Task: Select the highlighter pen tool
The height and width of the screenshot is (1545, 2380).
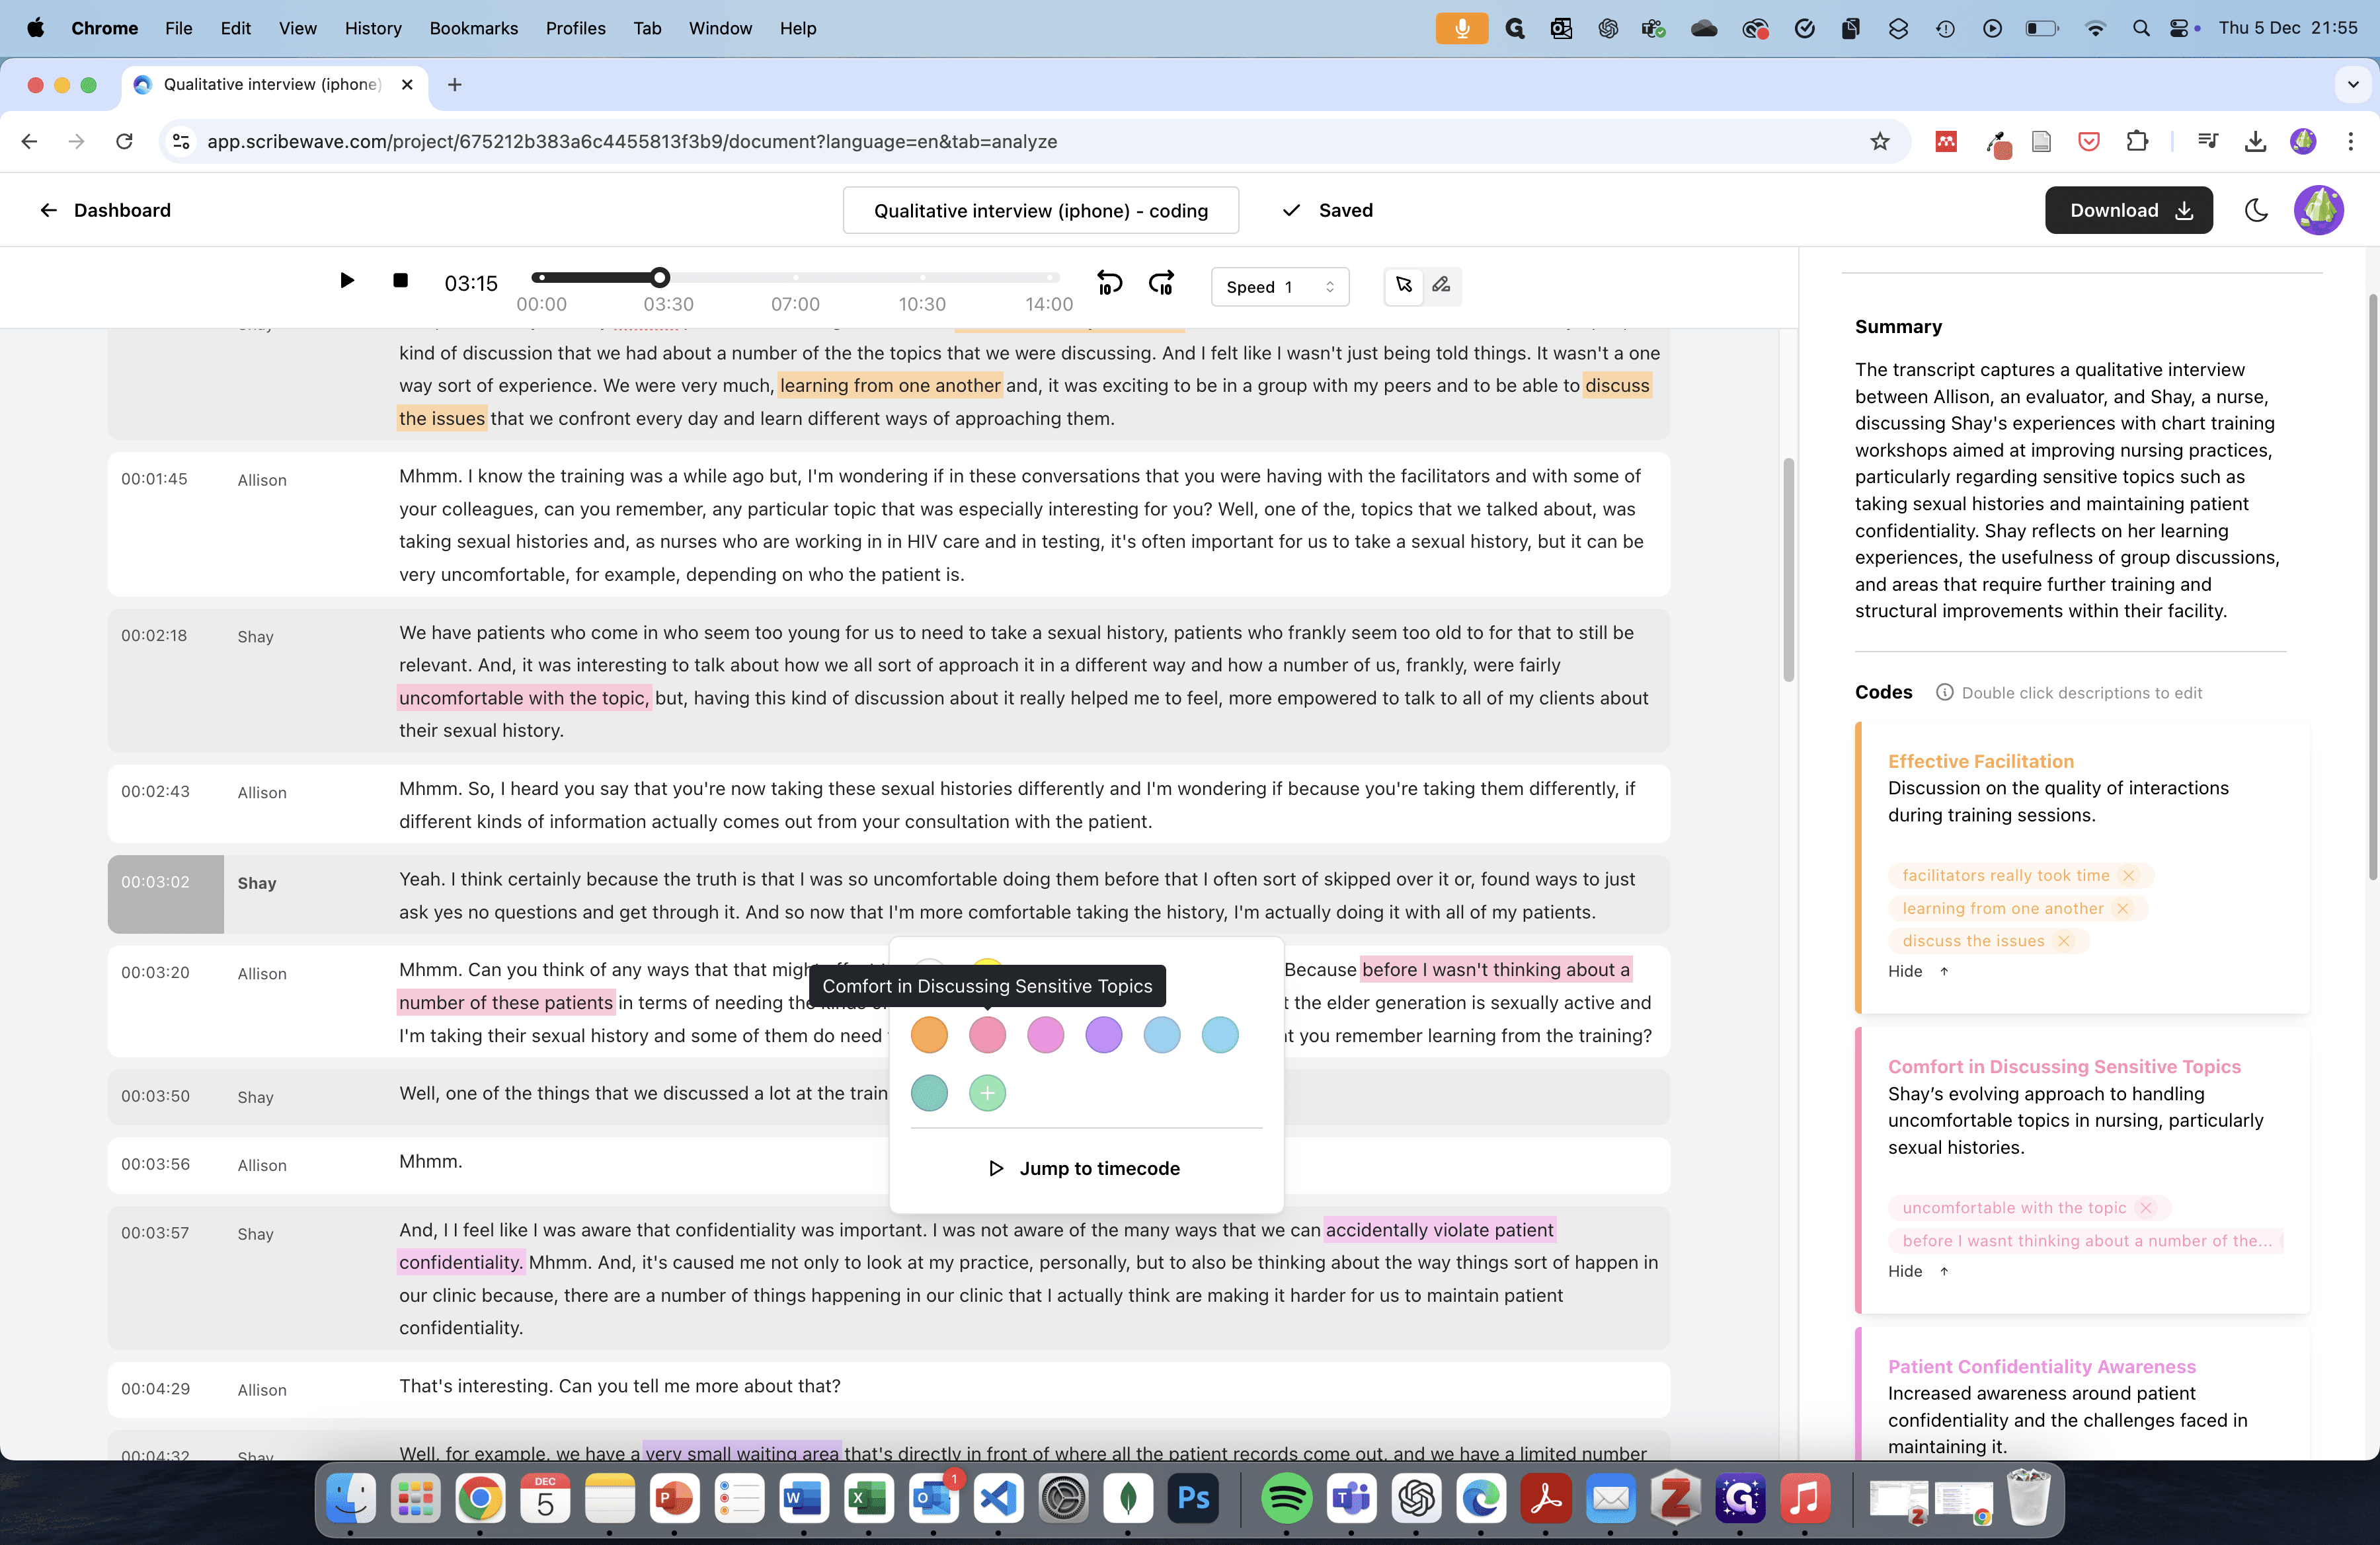Action: point(1441,286)
